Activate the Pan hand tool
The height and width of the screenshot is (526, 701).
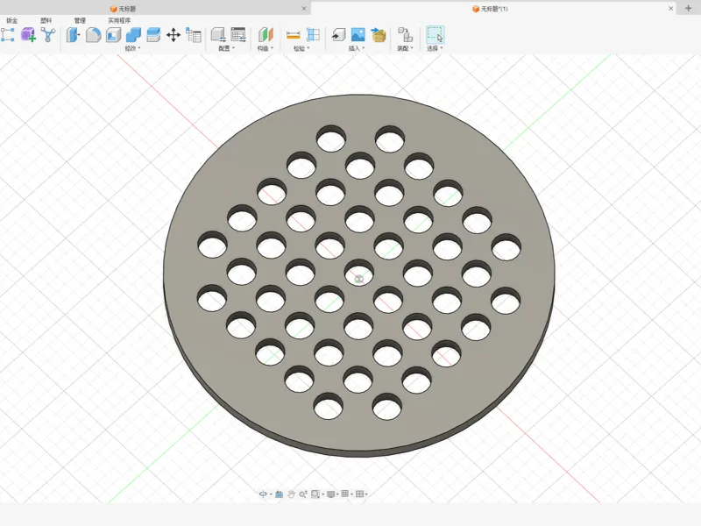(x=291, y=494)
